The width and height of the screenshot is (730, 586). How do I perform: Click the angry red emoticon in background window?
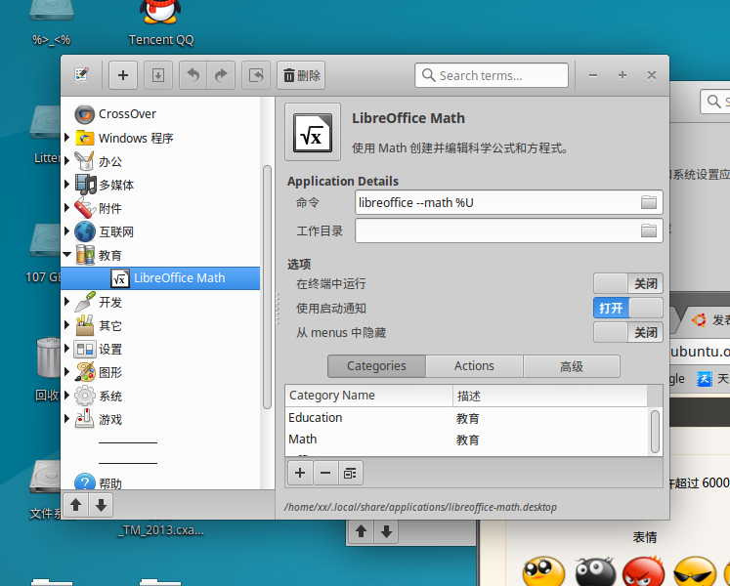[644, 571]
